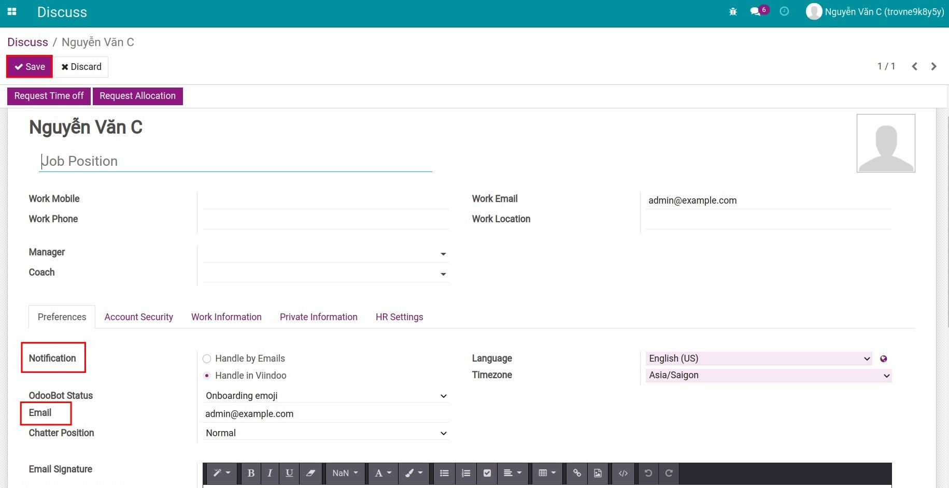Go to the next record arrow
Viewport: 949px width, 488px height.
point(933,66)
